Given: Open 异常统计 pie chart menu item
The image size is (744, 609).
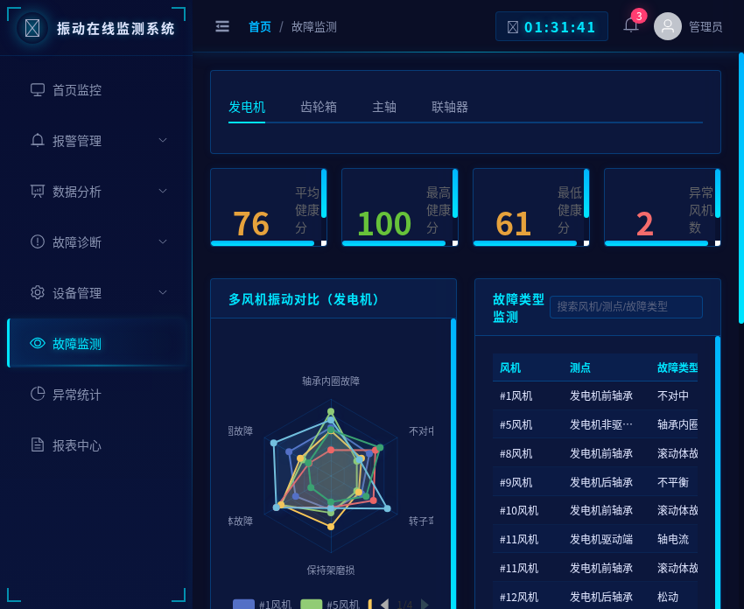Looking at the screenshot, I should 77,395.
